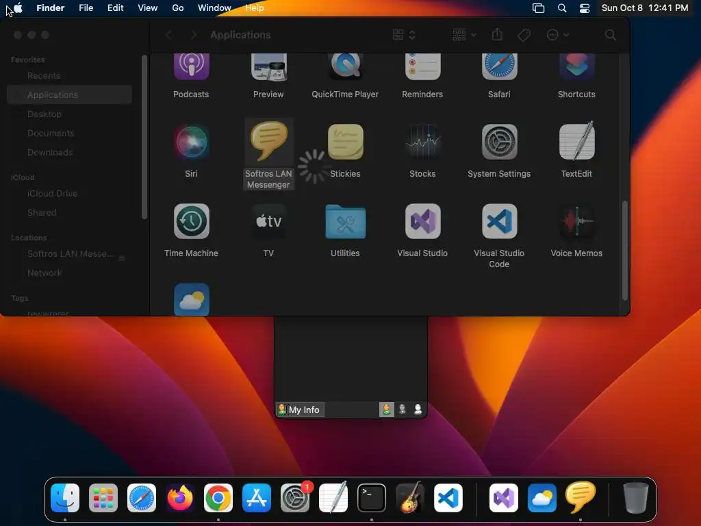Open the Group By dropdown
Image resolution: width=701 pixels, height=526 pixels.
click(x=464, y=35)
